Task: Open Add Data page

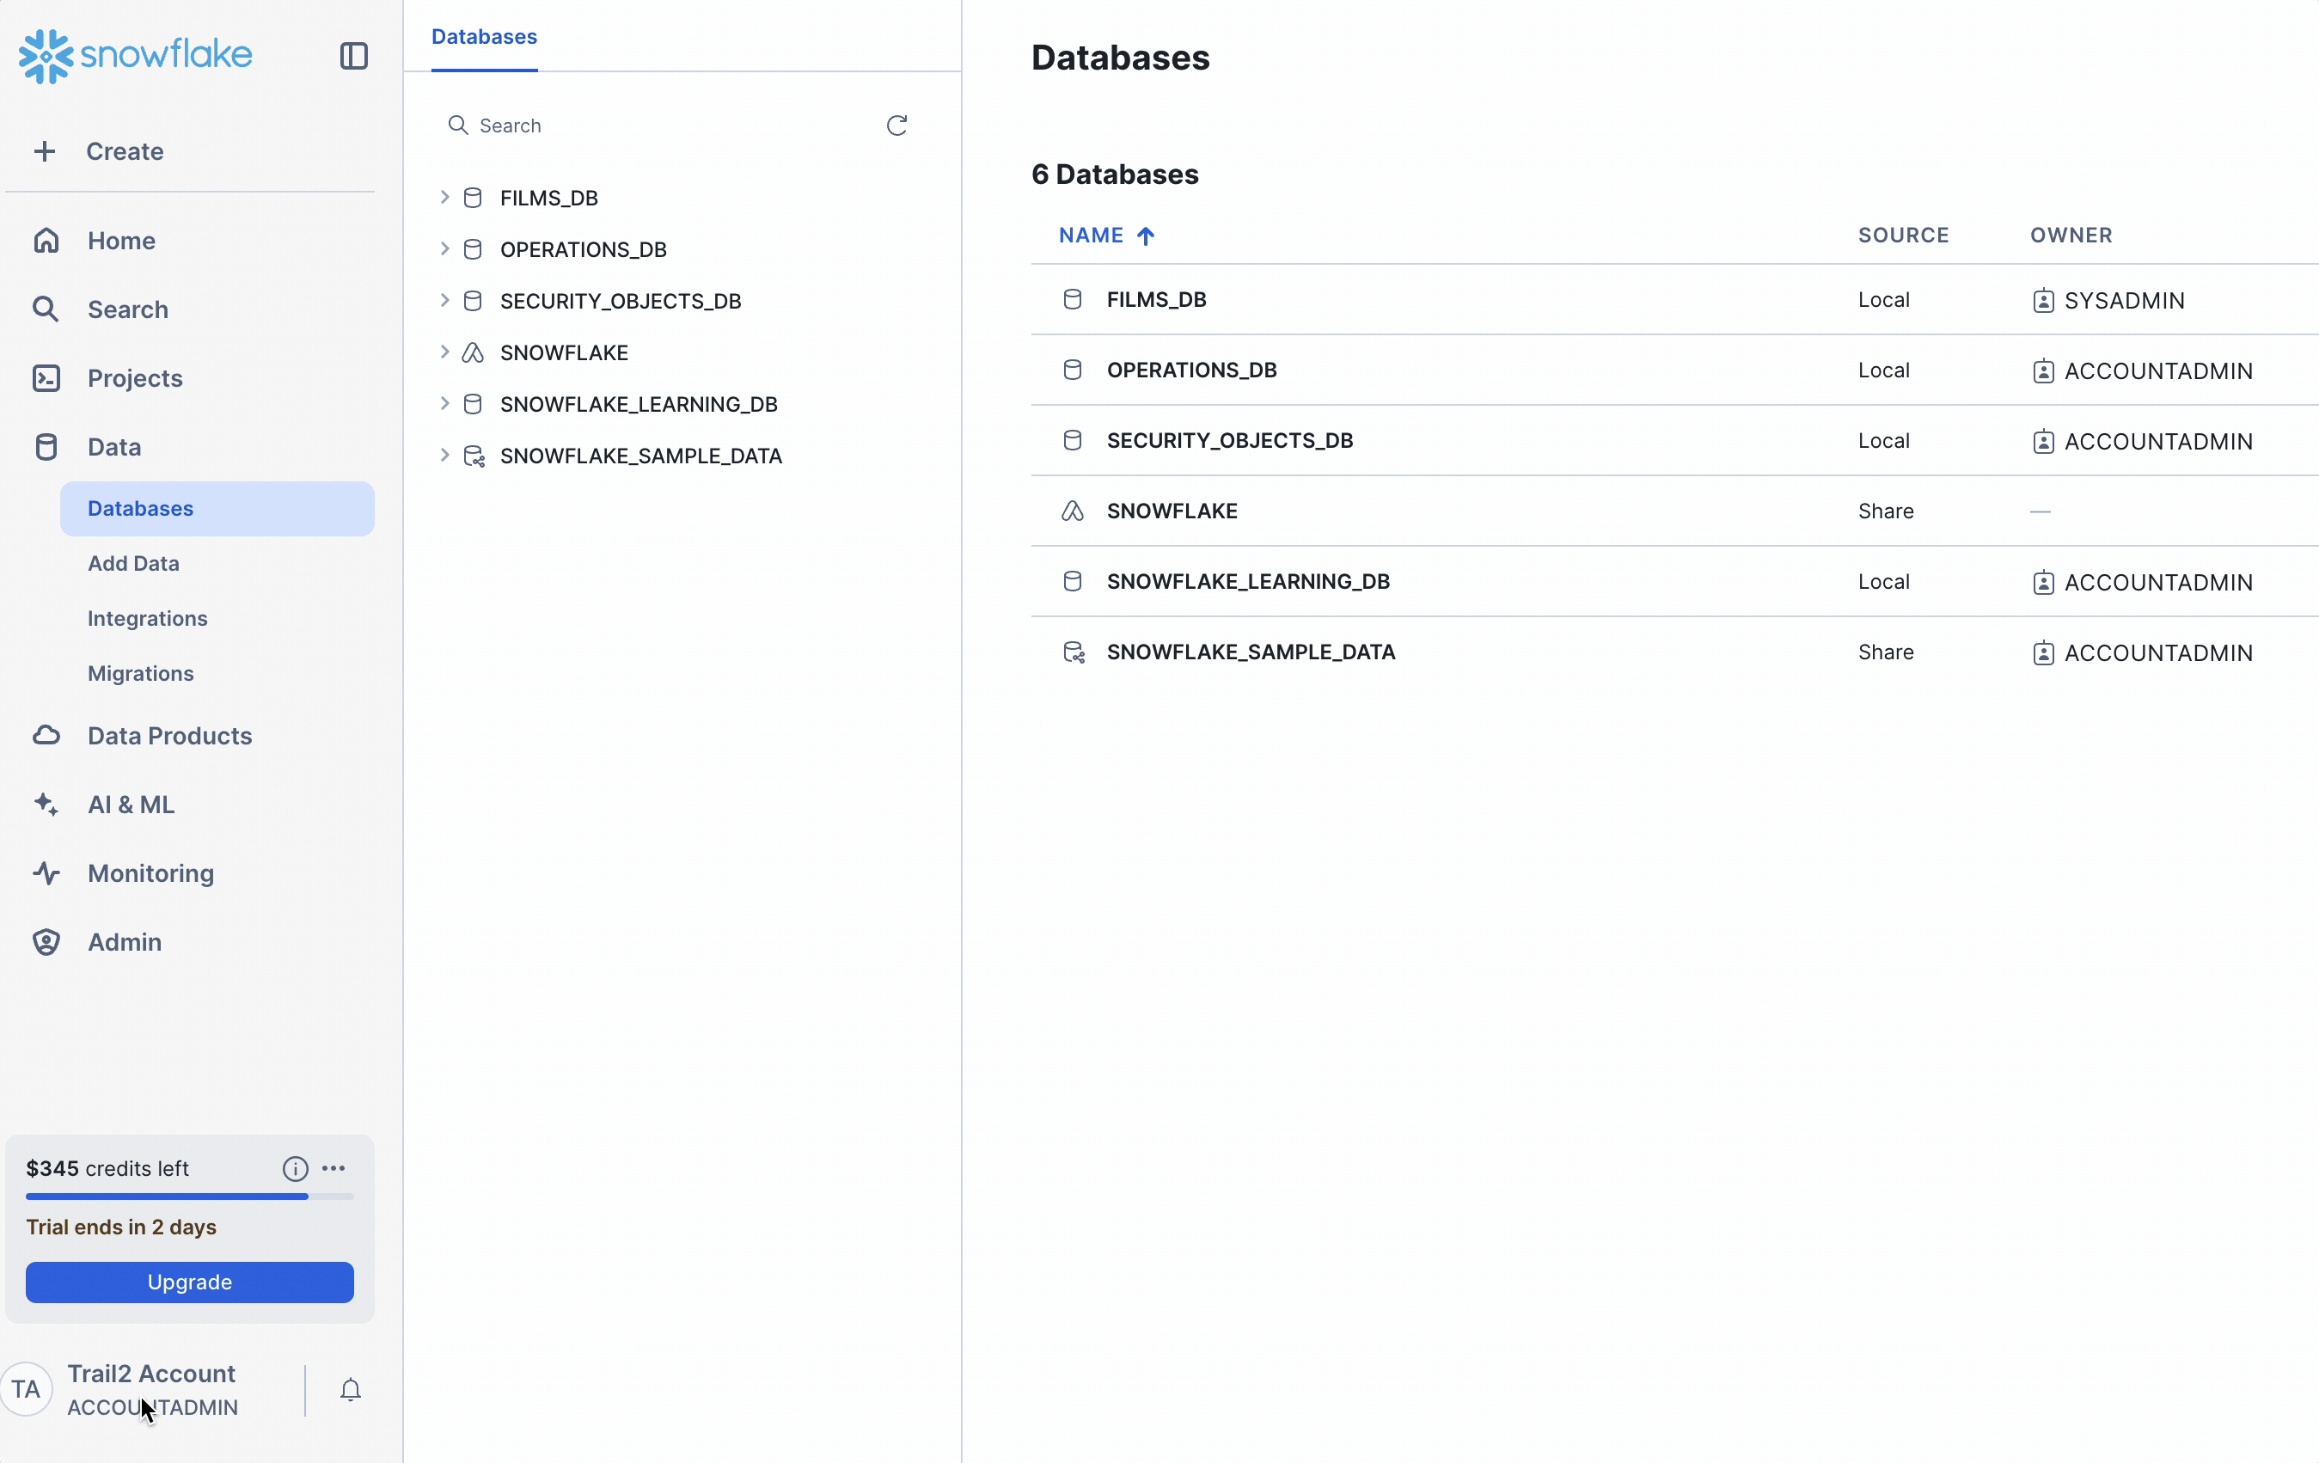Action: click(x=134, y=563)
